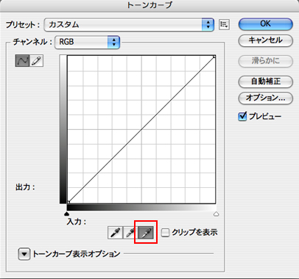Click the center of the curve grid

141,129
